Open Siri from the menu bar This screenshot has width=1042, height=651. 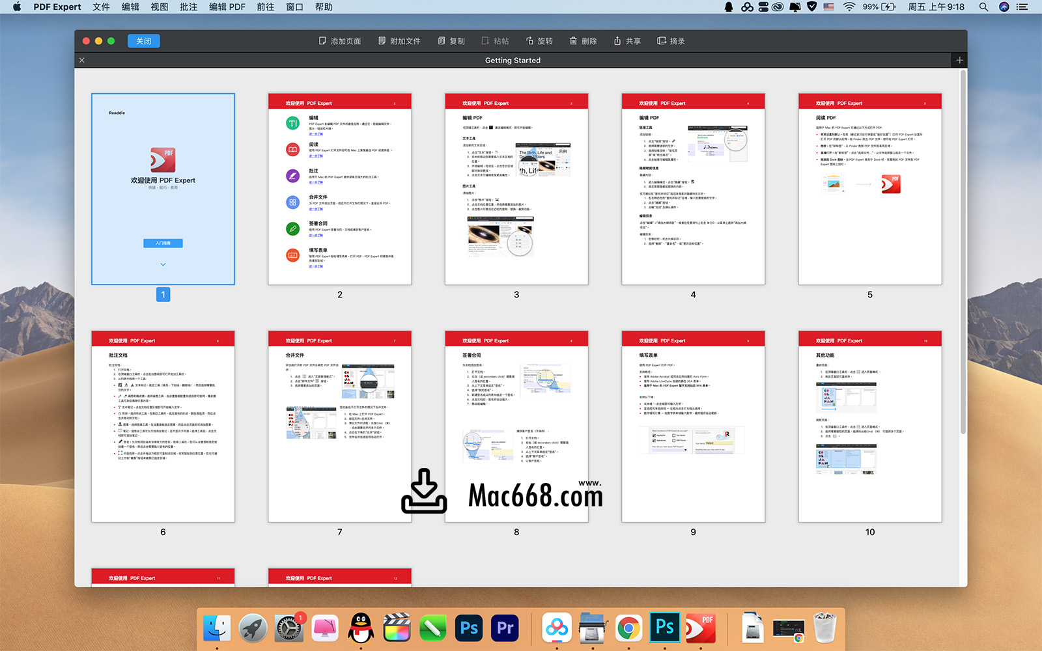coord(1004,7)
